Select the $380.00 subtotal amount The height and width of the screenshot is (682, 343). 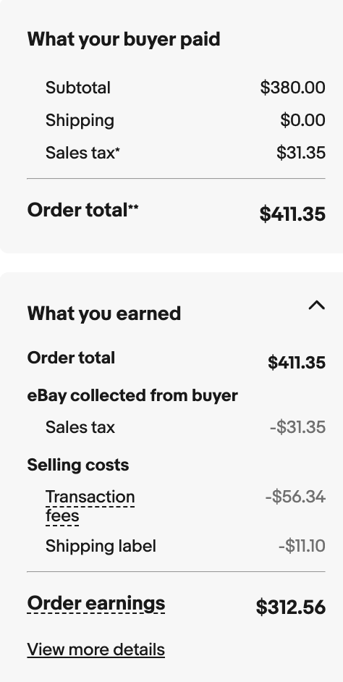292,88
